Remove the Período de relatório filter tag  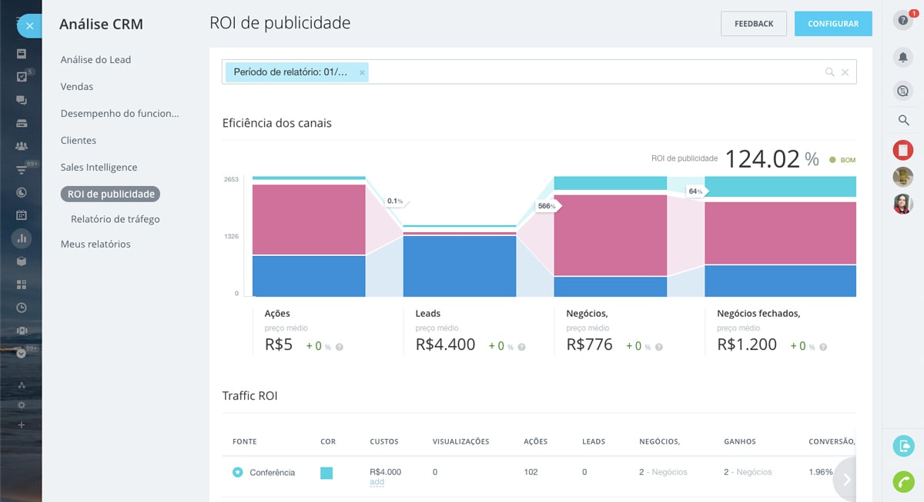coord(362,72)
